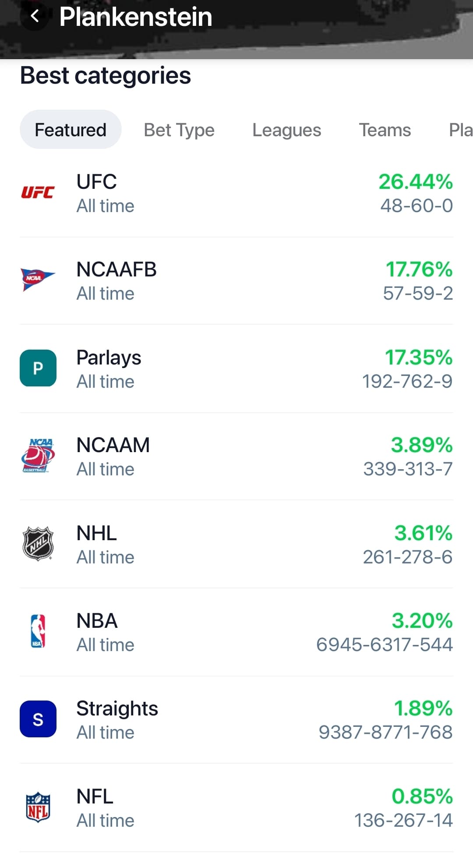Tap the UFC logo icon

[38, 192]
